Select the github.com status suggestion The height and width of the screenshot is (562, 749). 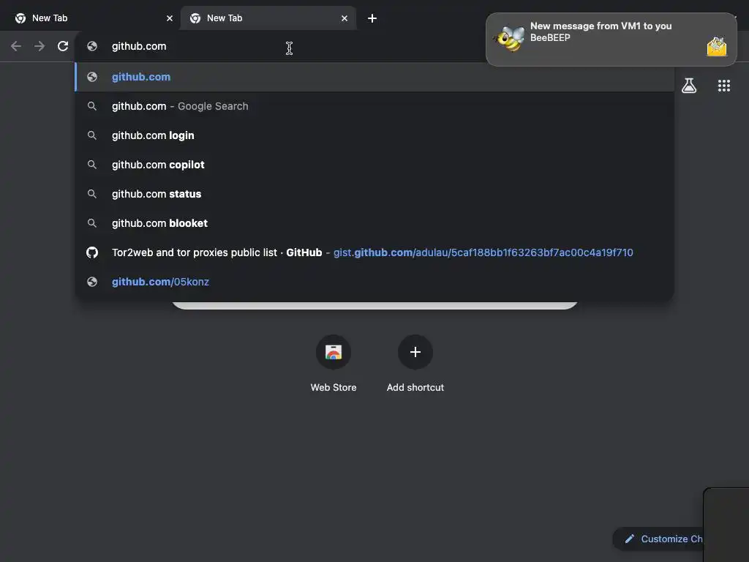point(374,193)
